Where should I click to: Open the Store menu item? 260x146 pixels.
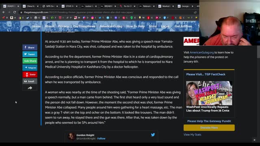153,26
